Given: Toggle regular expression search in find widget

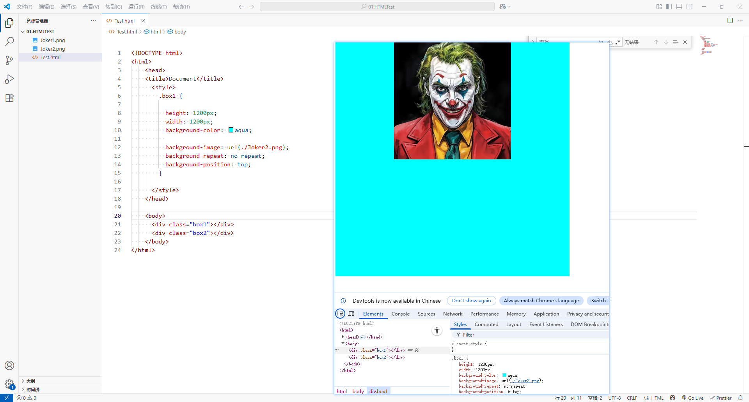Looking at the screenshot, I should (618, 42).
